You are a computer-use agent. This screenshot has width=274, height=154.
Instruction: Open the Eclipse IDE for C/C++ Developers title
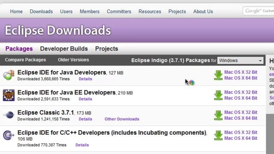tap(112, 133)
